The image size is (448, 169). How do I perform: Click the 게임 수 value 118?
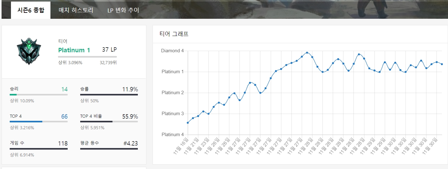coord(63,143)
